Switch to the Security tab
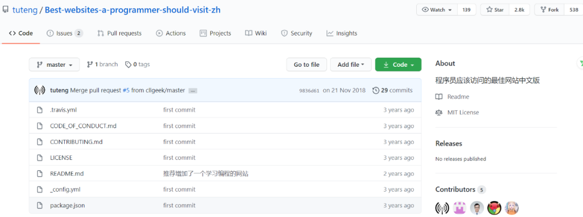Image resolution: width=583 pixels, height=217 pixels. [x=296, y=33]
